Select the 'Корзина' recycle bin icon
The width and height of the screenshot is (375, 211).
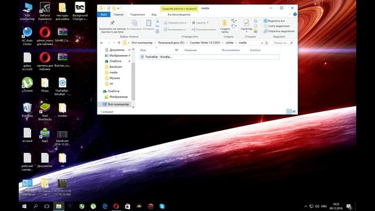27,110
